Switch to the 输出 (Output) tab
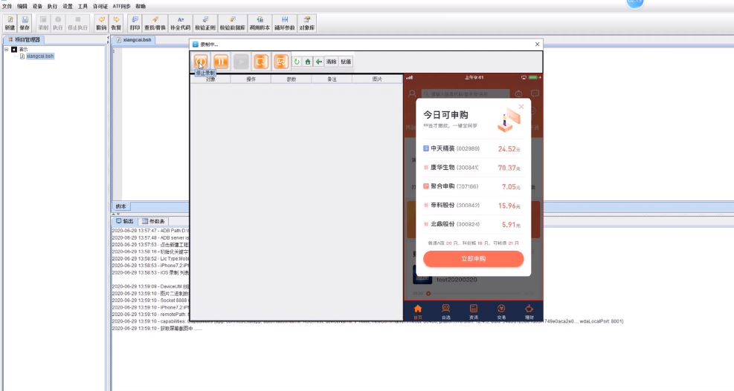This screenshot has width=734, height=391. click(x=125, y=221)
